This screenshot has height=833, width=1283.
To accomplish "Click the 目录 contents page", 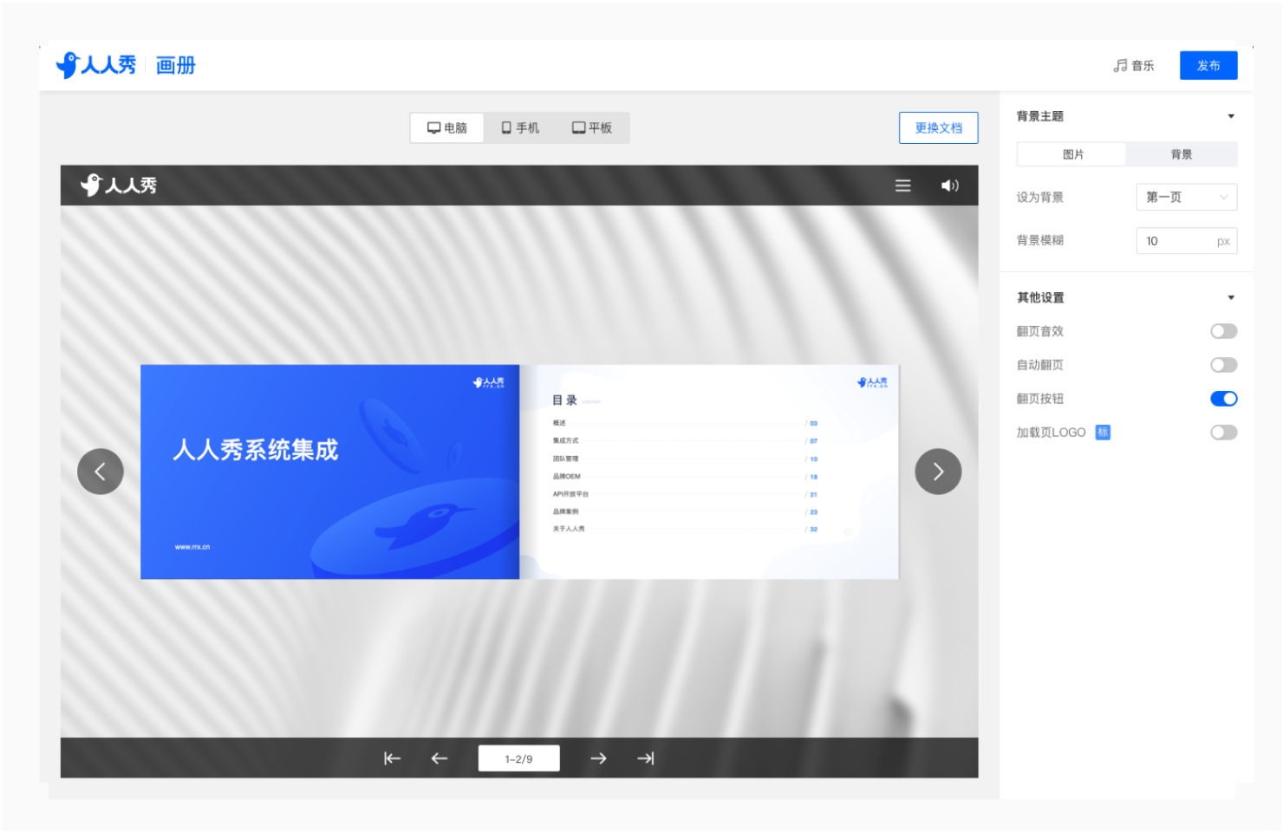I will coord(709,472).
